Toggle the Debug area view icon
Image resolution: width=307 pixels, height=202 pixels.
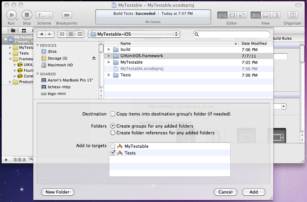click(x=266, y=15)
